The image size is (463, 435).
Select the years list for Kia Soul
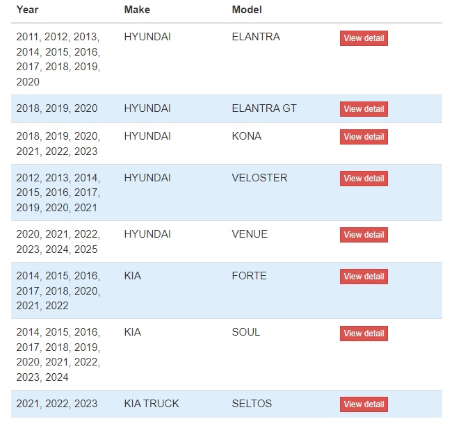click(x=58, y=354)
